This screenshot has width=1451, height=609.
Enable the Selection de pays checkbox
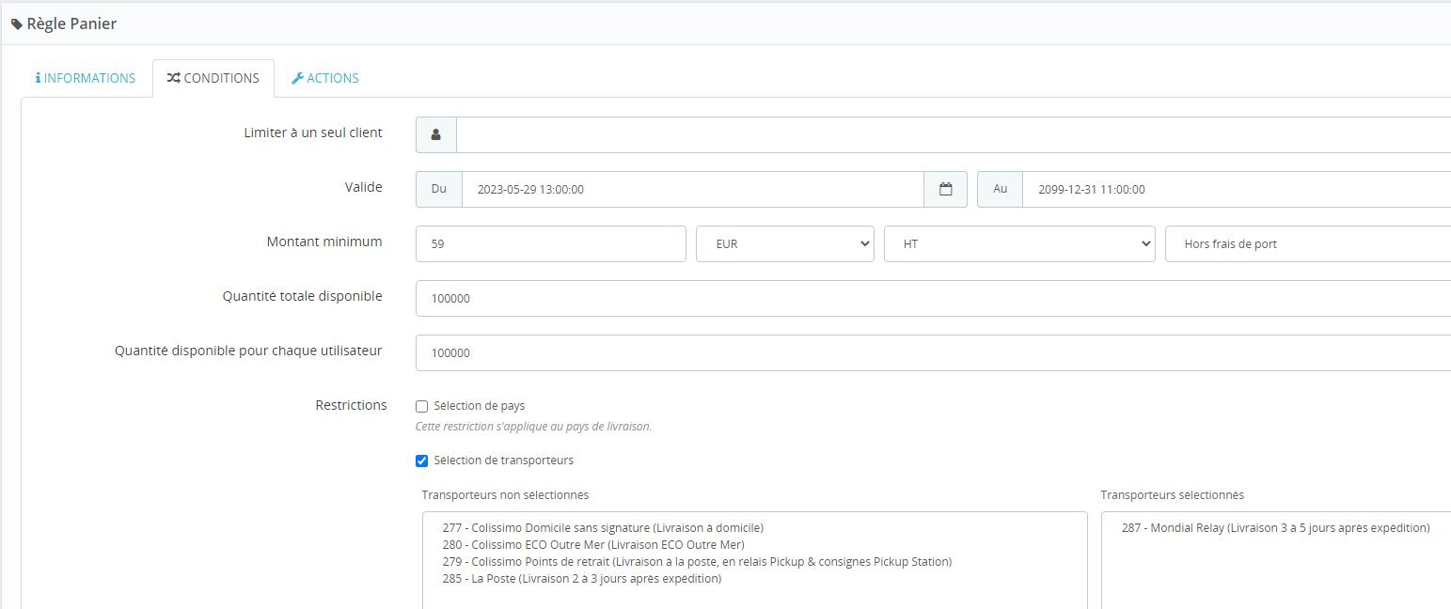click(422, 406)
